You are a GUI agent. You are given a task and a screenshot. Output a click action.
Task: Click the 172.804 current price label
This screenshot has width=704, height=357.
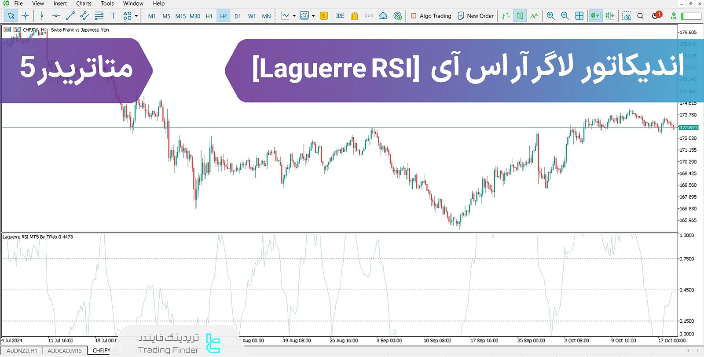click(x=689, y=127)
